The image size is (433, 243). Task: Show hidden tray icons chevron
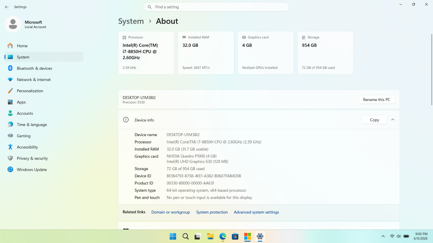coord(383,236)
